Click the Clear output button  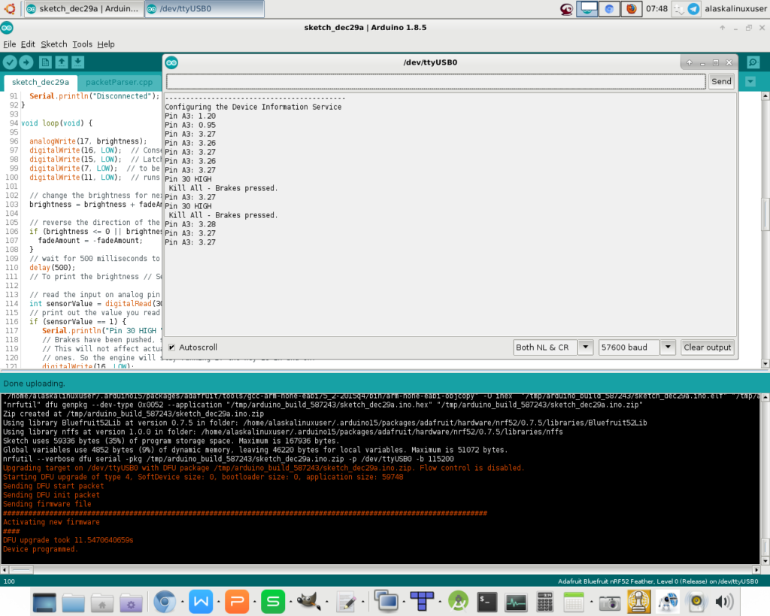point(707,347)
